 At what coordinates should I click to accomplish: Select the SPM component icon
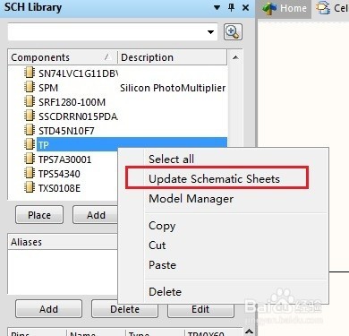pos(29,87)
